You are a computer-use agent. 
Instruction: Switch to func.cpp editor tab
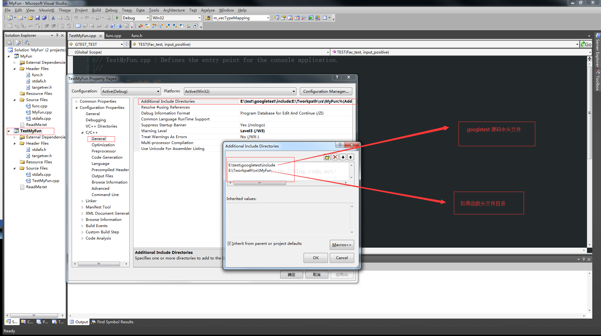pos(113,36)
